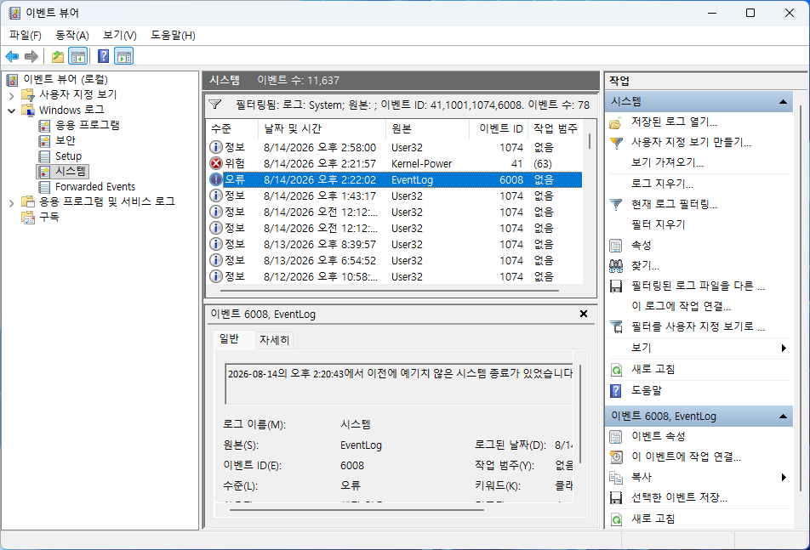This screenshot has width=810, height=550.
Task: Click the Up one level folder icon
Action: [58, 56]
